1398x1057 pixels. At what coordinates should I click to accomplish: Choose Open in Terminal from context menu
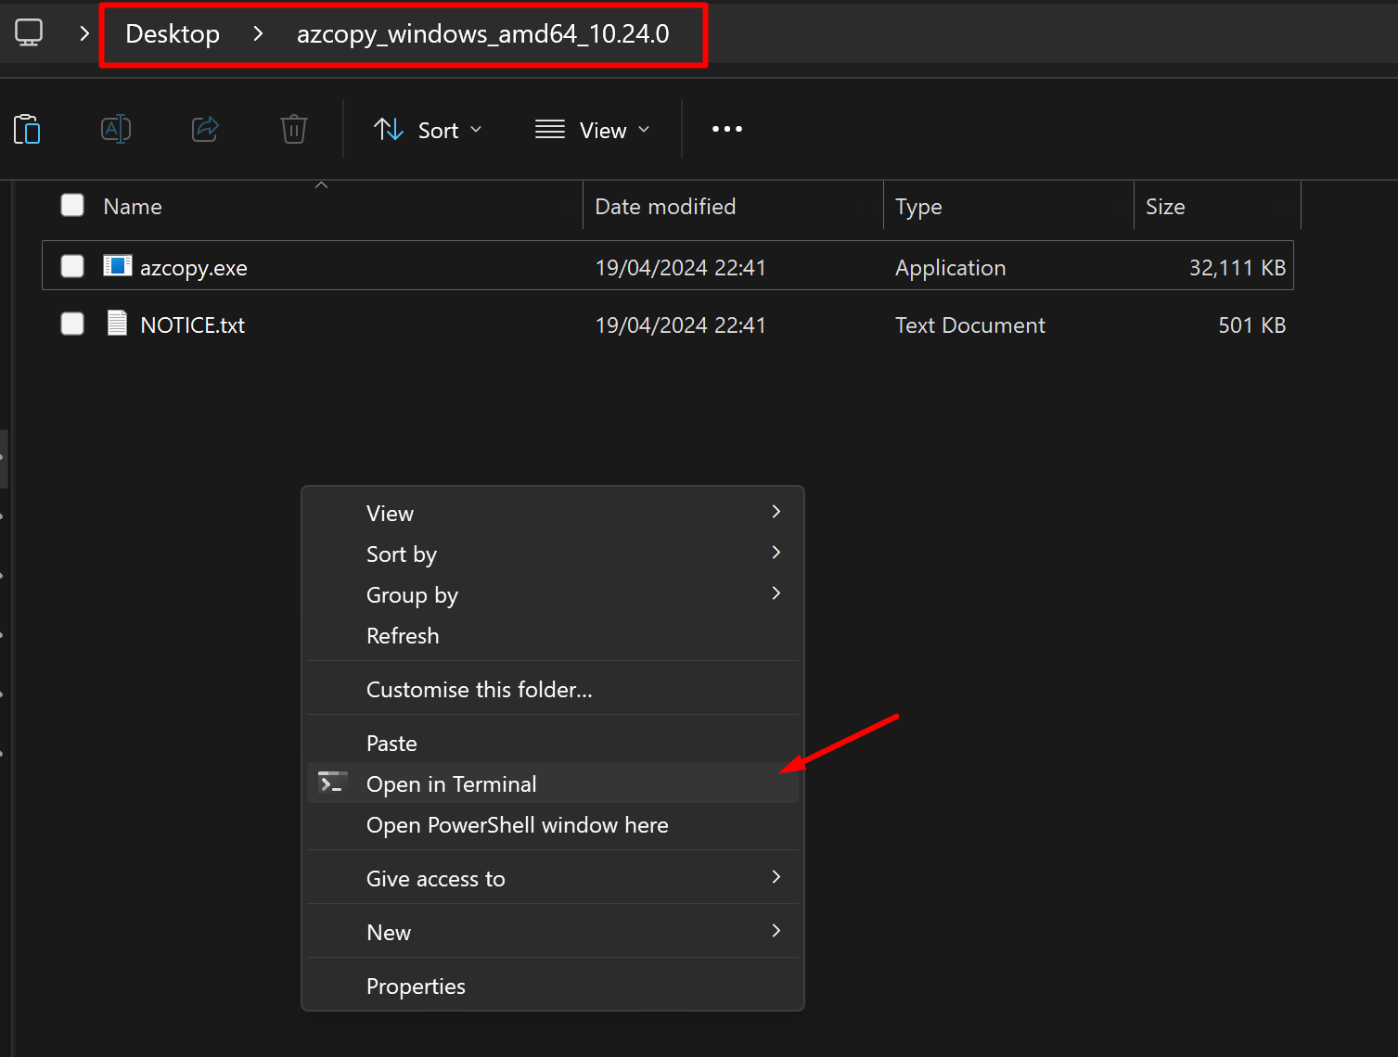tap(452, 783)
